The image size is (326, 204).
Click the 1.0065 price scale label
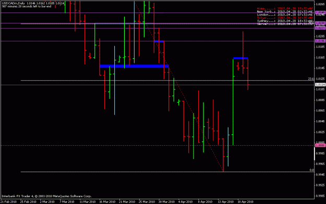[320, 111]
